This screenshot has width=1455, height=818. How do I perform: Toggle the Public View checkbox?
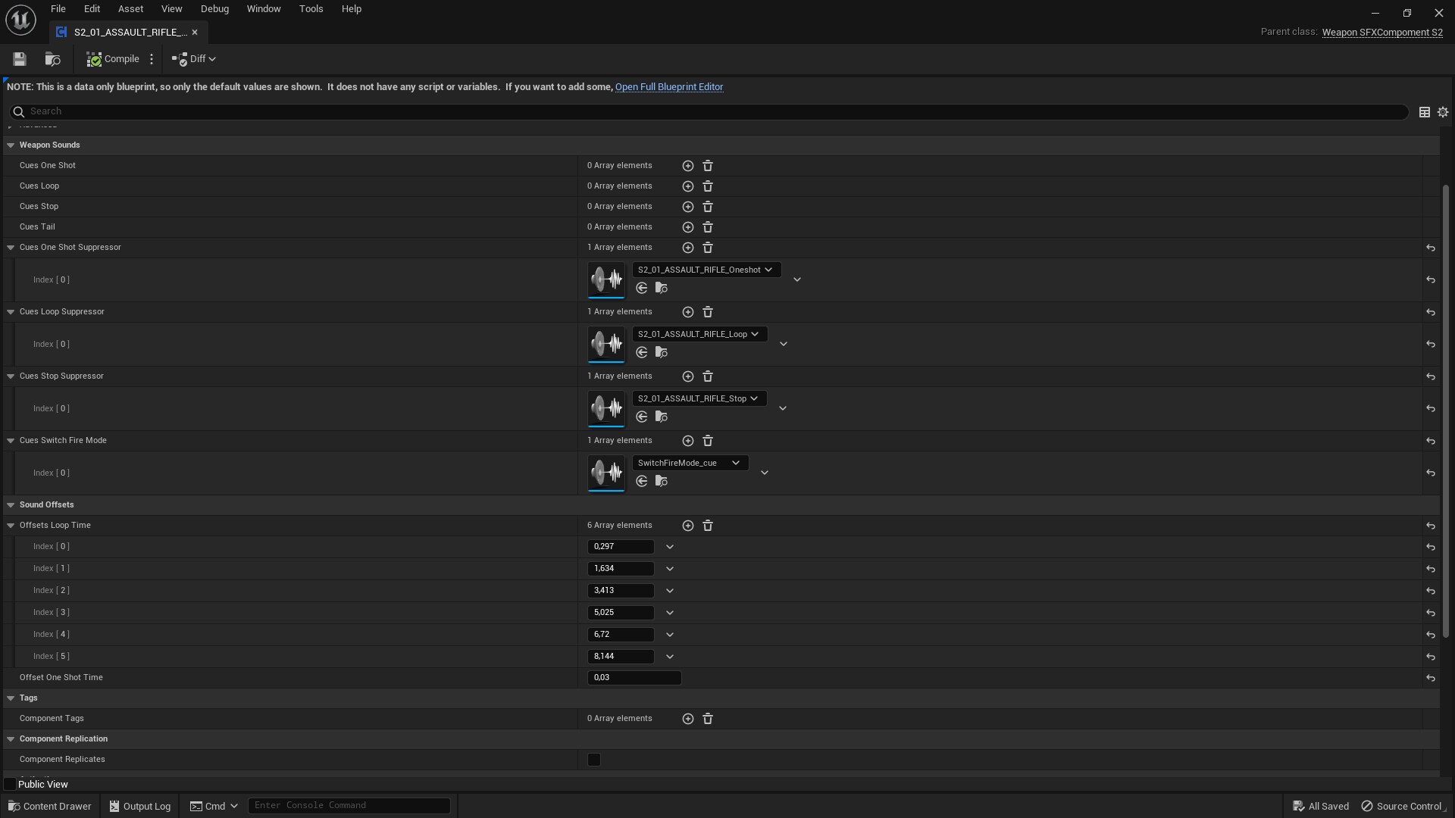pos(11,784)
